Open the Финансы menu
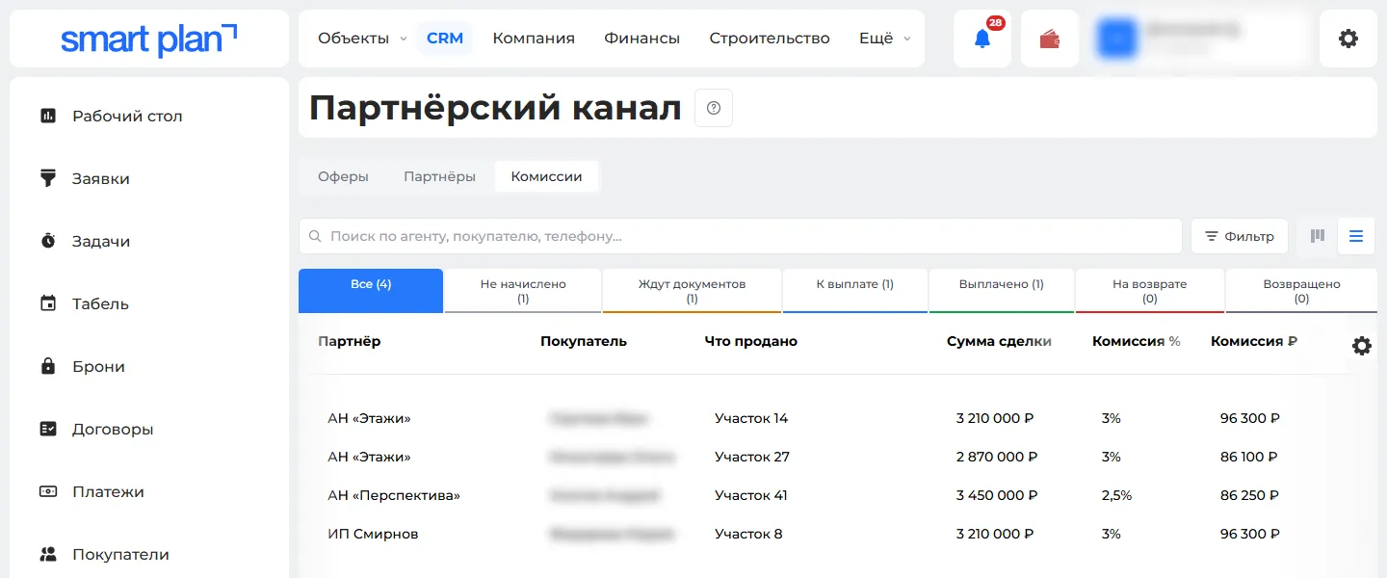1387x578 pixels. [x=642, y=39]
